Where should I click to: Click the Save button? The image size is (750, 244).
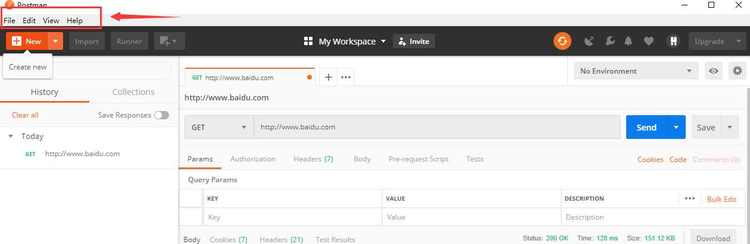pos(707,127)
